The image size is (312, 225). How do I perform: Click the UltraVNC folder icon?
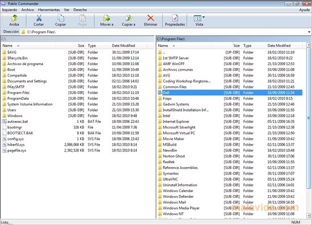pos(159,179)
